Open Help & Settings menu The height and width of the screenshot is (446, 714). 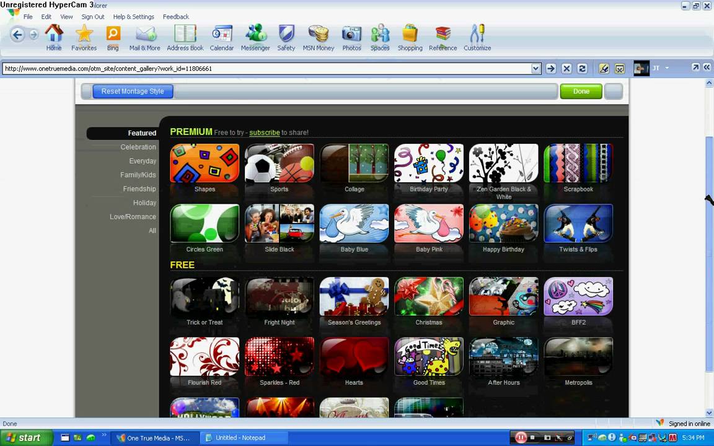(x=133, y=17)
